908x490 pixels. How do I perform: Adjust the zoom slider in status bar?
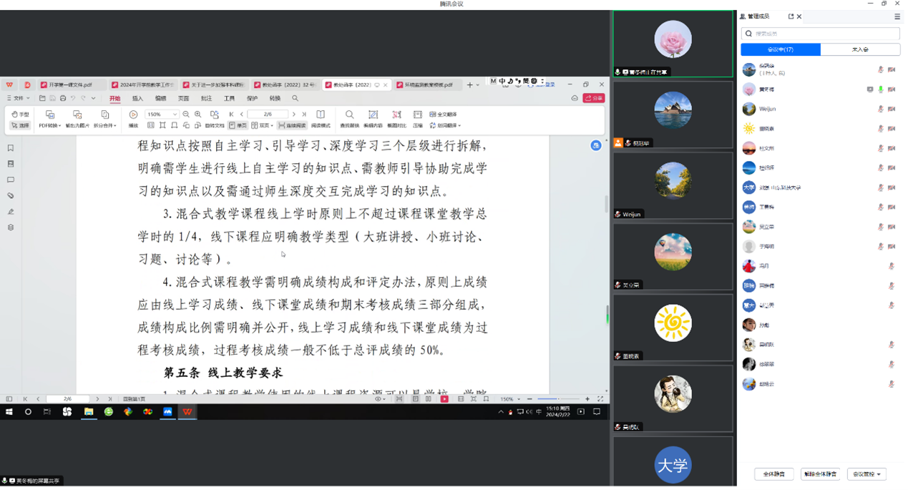point(548,399)
